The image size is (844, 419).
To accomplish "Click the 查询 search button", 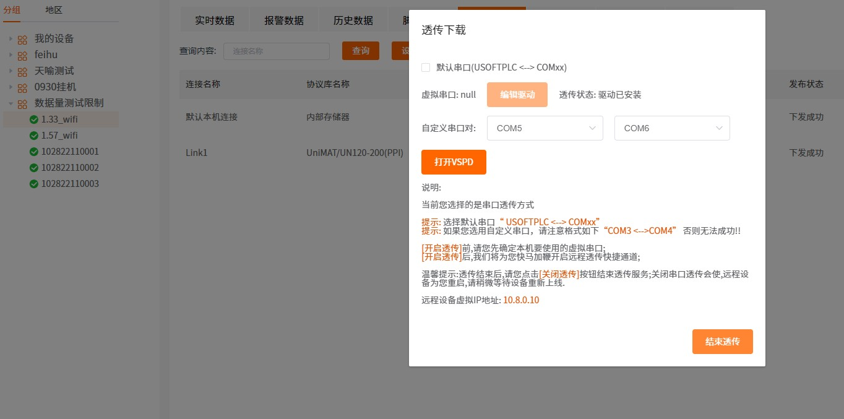I will 361,51.
